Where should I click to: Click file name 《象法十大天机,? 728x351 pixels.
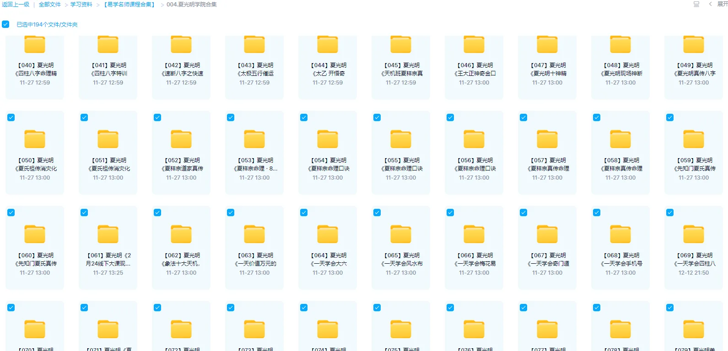[x=180, y=264]
